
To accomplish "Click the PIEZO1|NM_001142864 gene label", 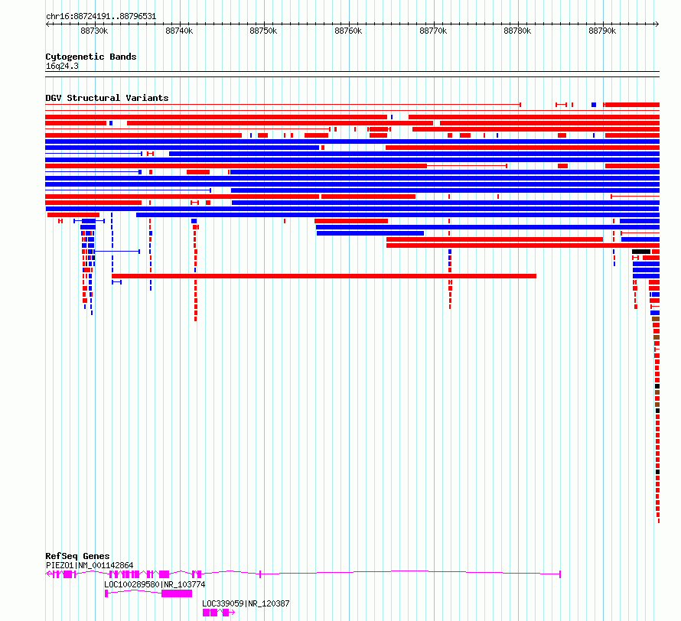I will tap(90, 565).
